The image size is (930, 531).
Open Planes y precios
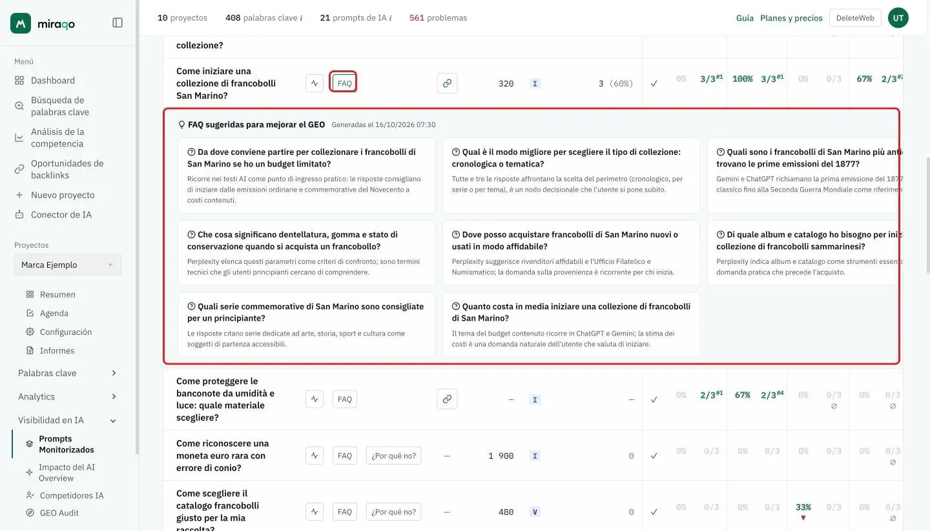coord(791,18)
